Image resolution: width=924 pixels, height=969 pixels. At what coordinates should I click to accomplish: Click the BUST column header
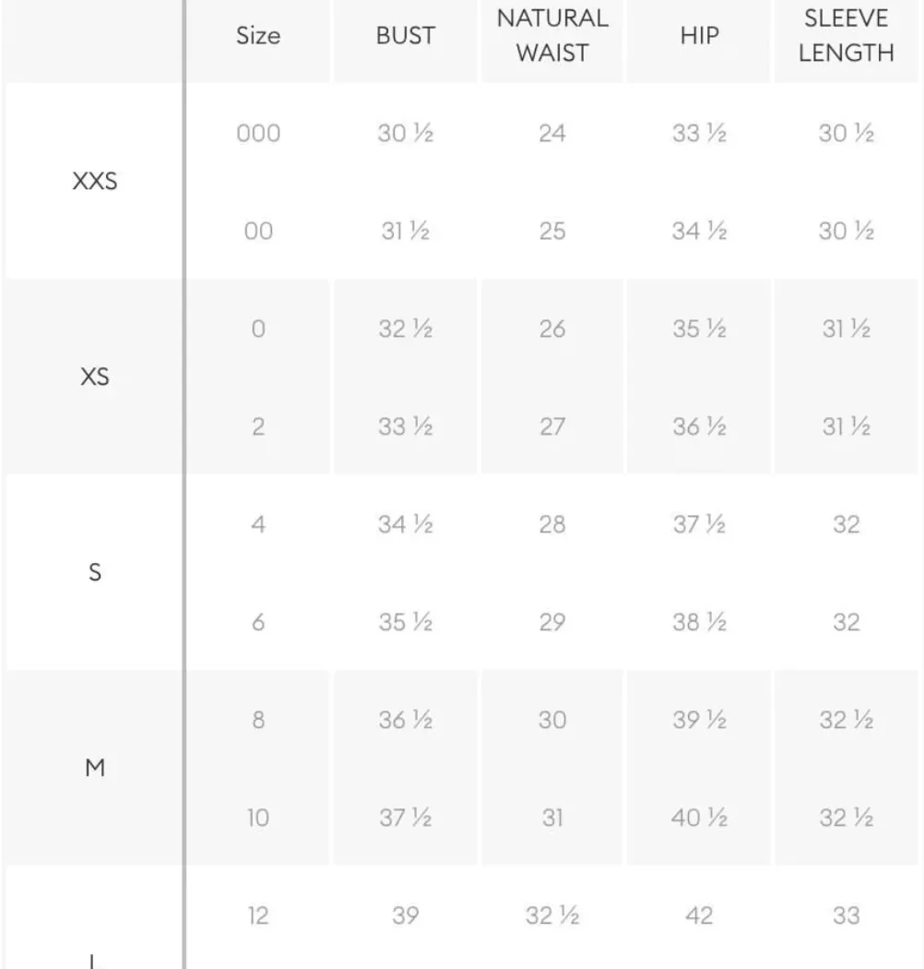click(405, 36)
